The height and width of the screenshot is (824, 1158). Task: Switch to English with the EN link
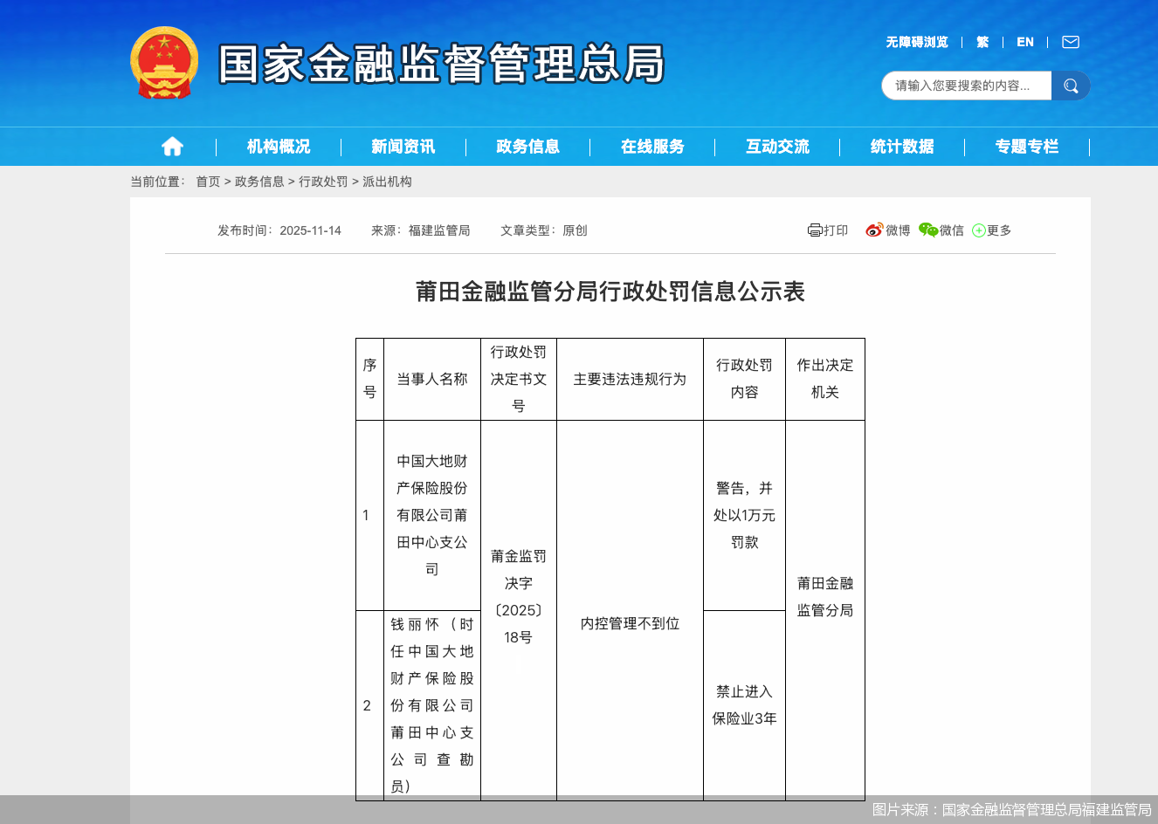(1024, 41)
